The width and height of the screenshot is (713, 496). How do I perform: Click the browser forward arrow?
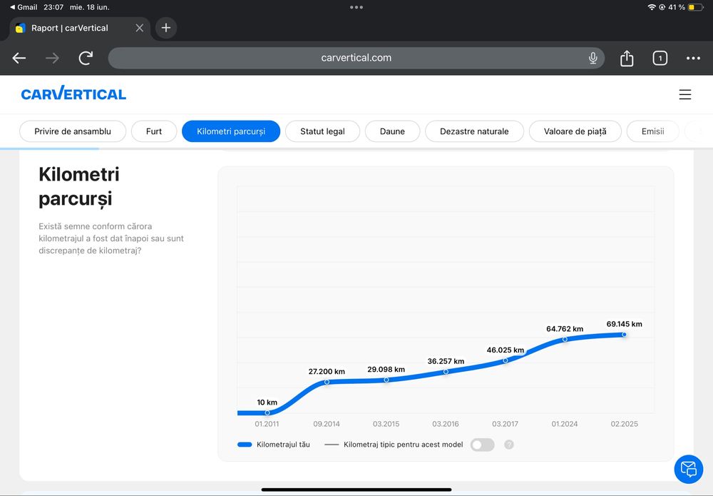52,59
